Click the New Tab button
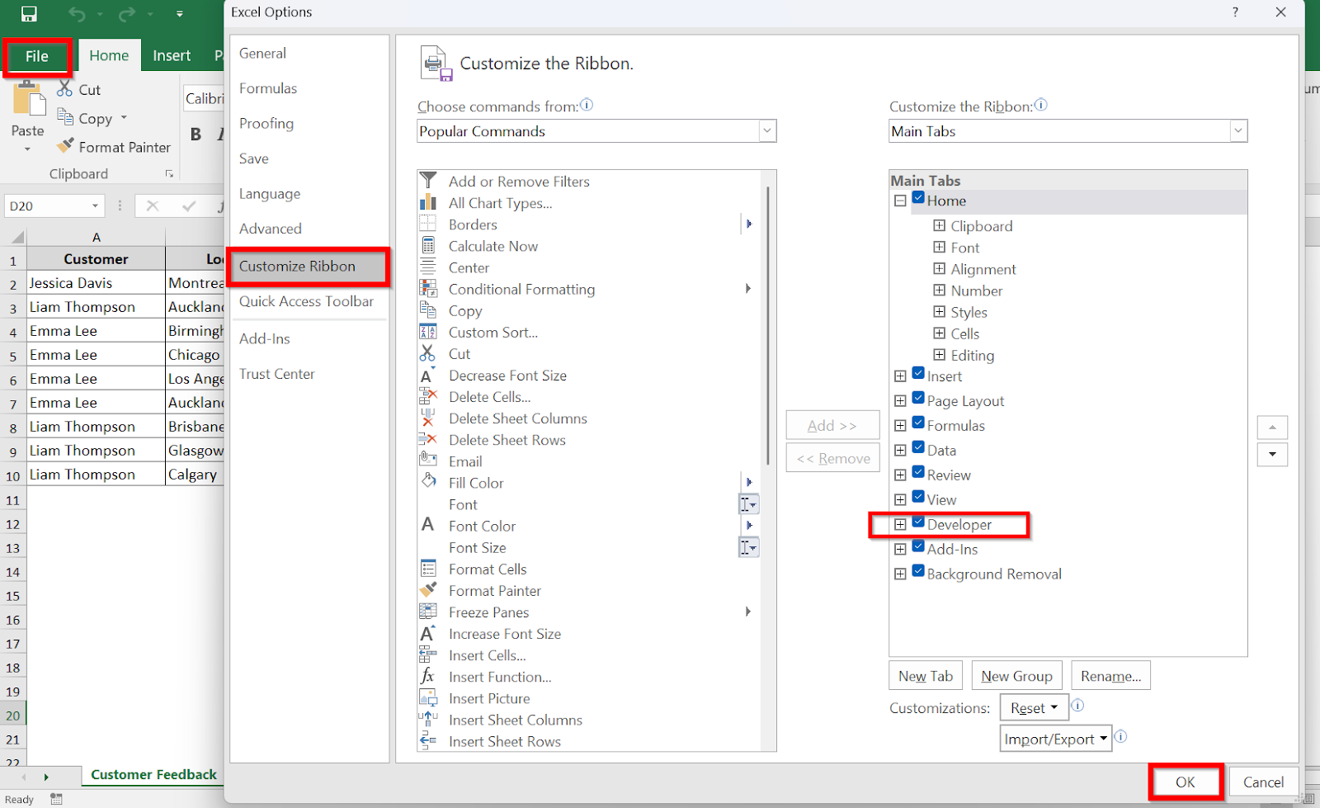The image size is (1320, 808). click(926, 676)
